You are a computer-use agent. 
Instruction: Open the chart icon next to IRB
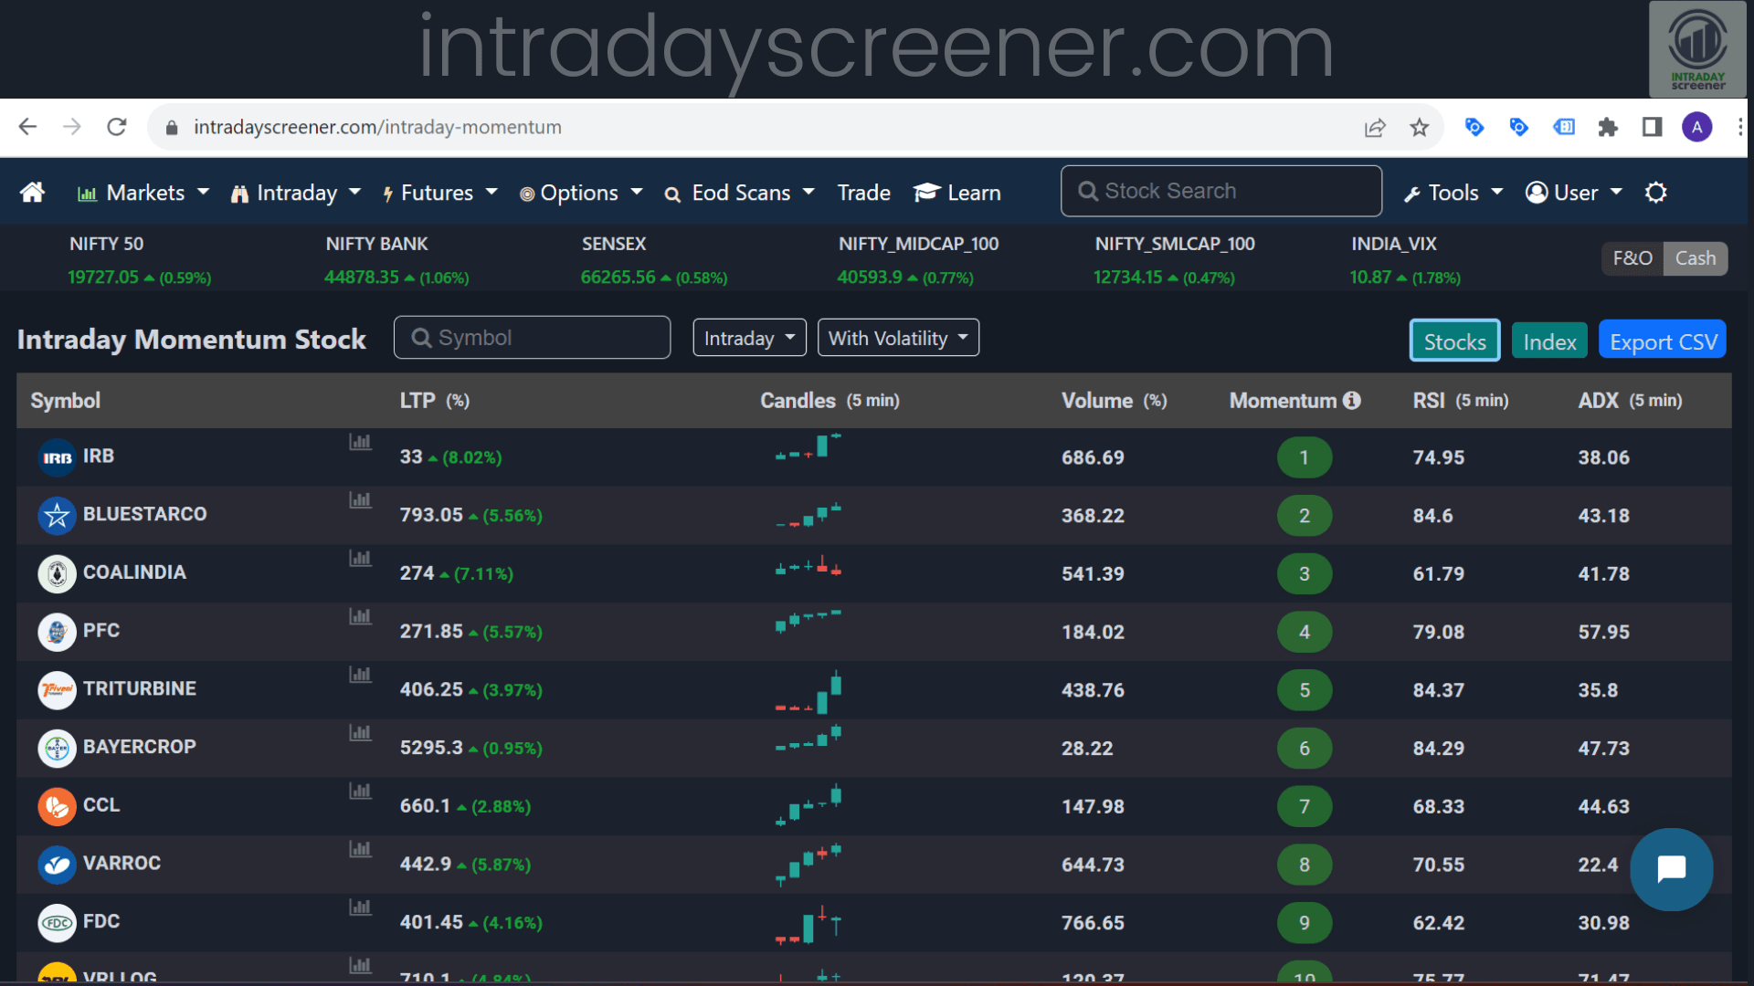(360, 441)
